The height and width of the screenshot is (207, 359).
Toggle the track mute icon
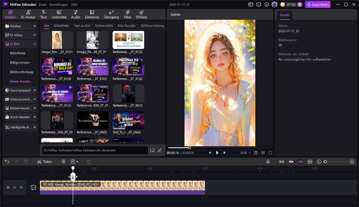click(x=21, y=187)
